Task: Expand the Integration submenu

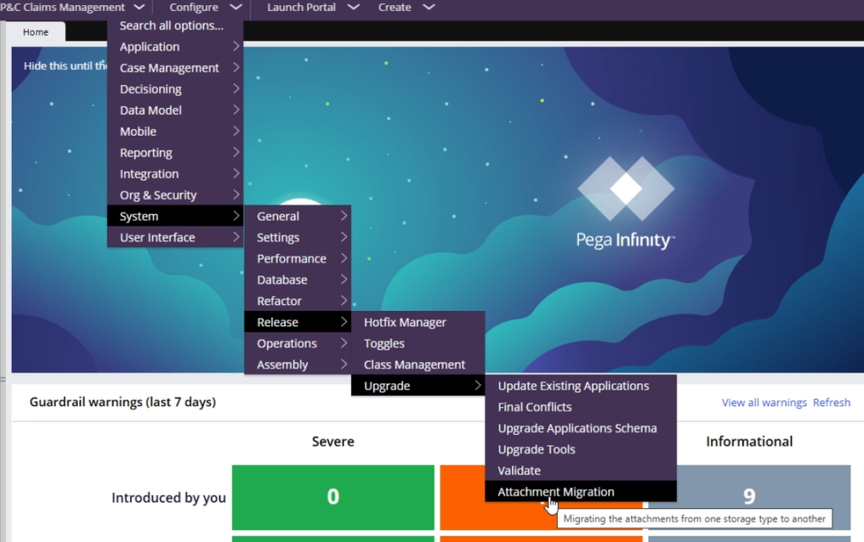Action: pos(175,174)
